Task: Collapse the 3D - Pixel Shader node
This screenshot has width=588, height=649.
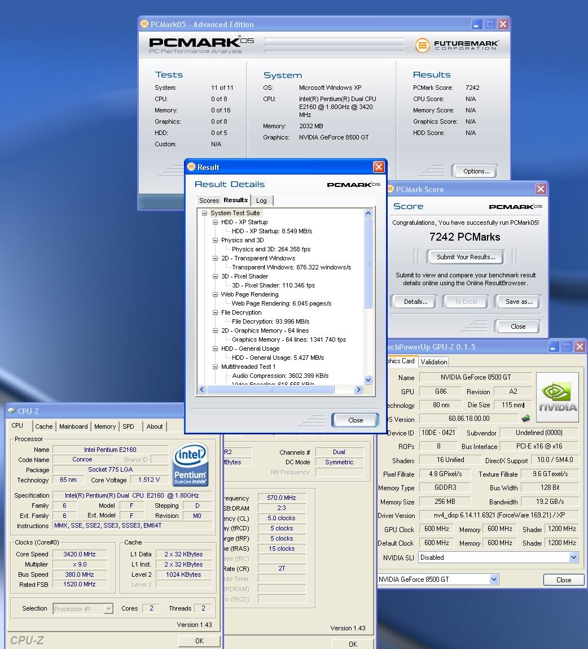Action: [215, 276]
